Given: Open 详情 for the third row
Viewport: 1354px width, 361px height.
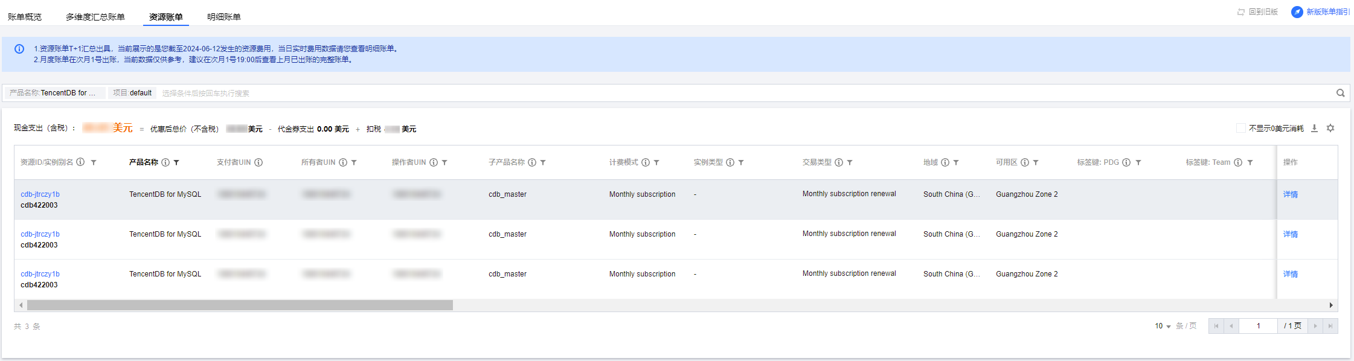Looking at the screenshot, I should click(x=1291, y=274).
